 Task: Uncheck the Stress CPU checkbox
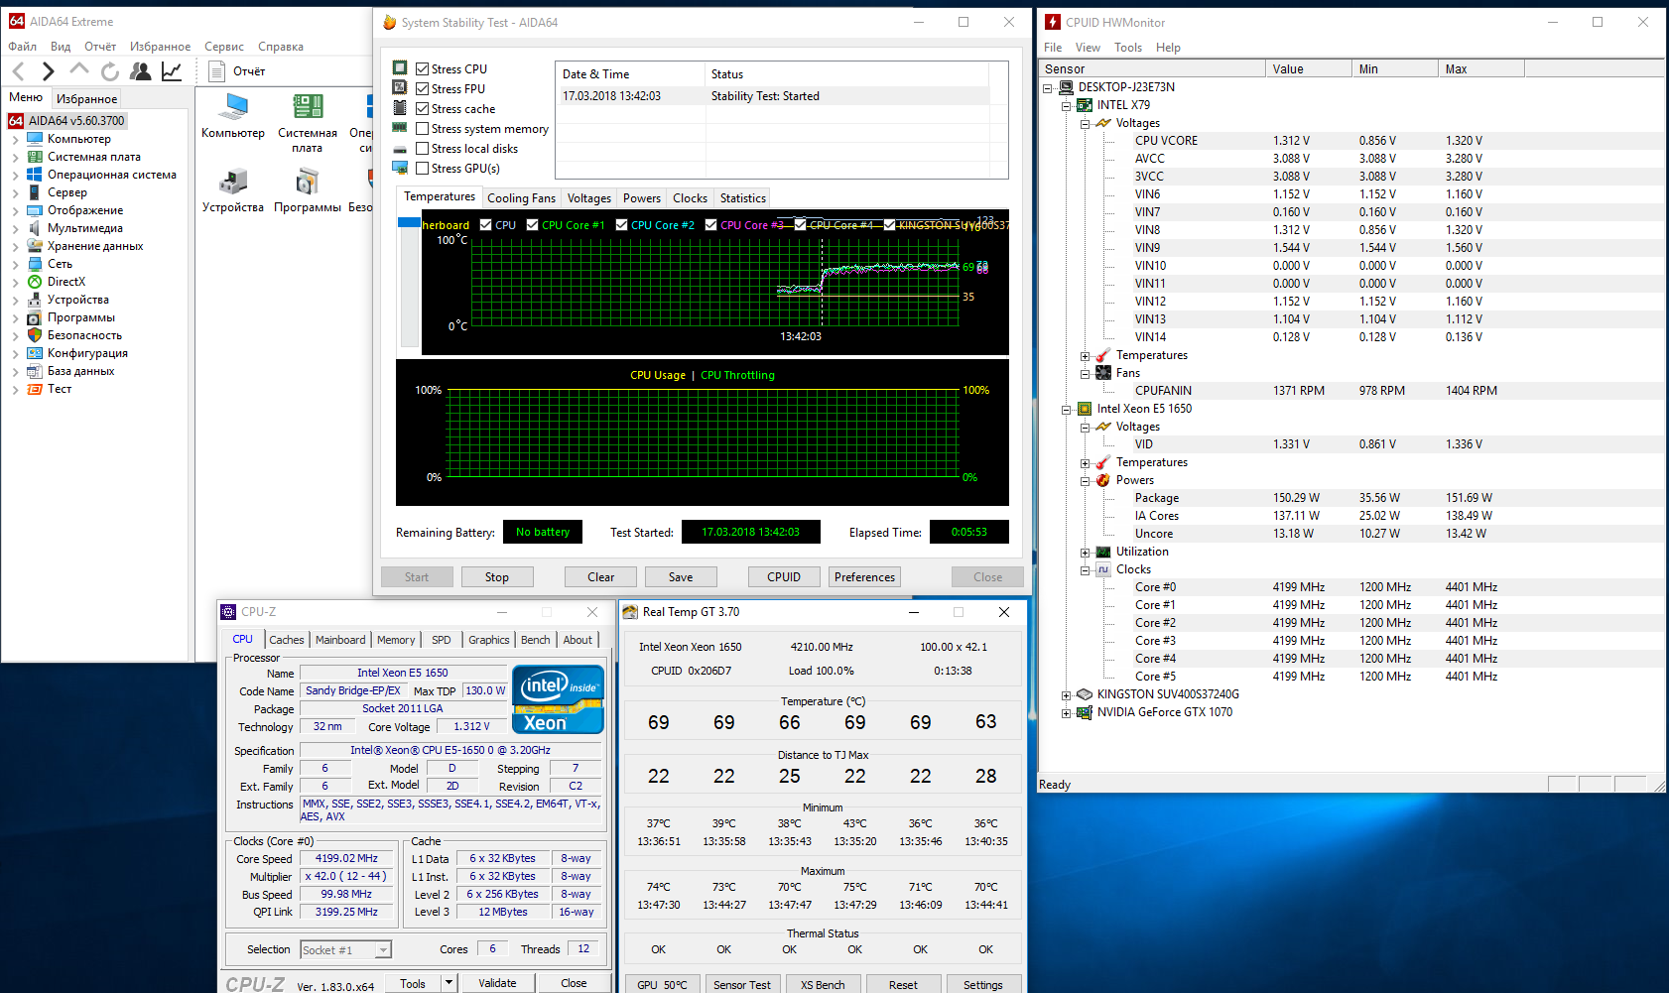(423, 69)
